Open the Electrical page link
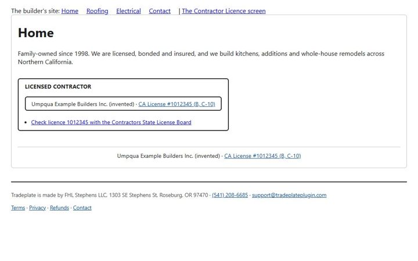Screen dimensions: 418x261 tap(128, 11)
